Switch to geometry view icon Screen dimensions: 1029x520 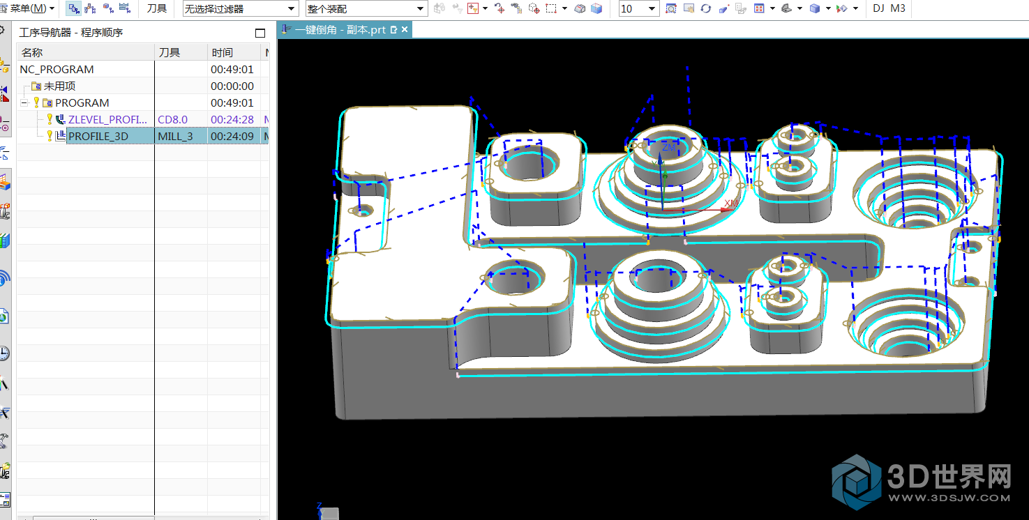pos(108,8)
